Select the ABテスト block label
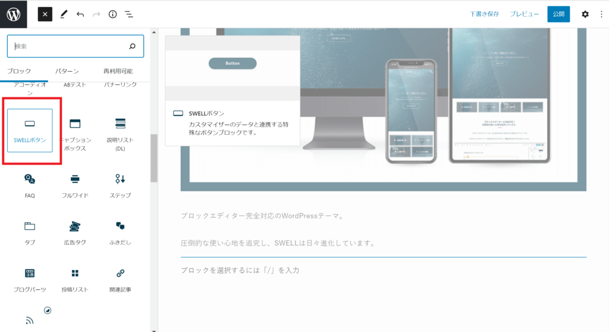 pos(75,84)
